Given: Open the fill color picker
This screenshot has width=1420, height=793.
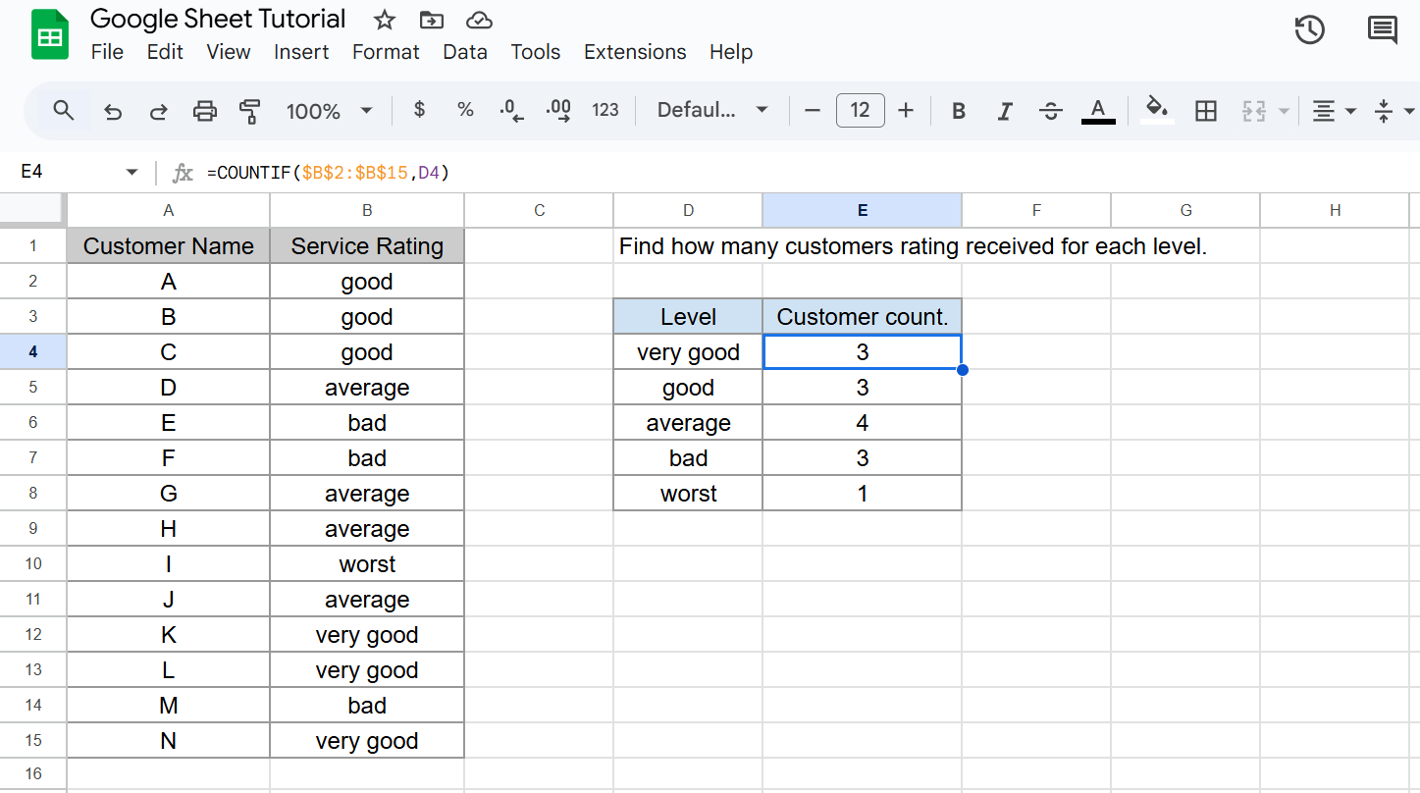Looking at the screenshot, I should (x=1158, y=110).
